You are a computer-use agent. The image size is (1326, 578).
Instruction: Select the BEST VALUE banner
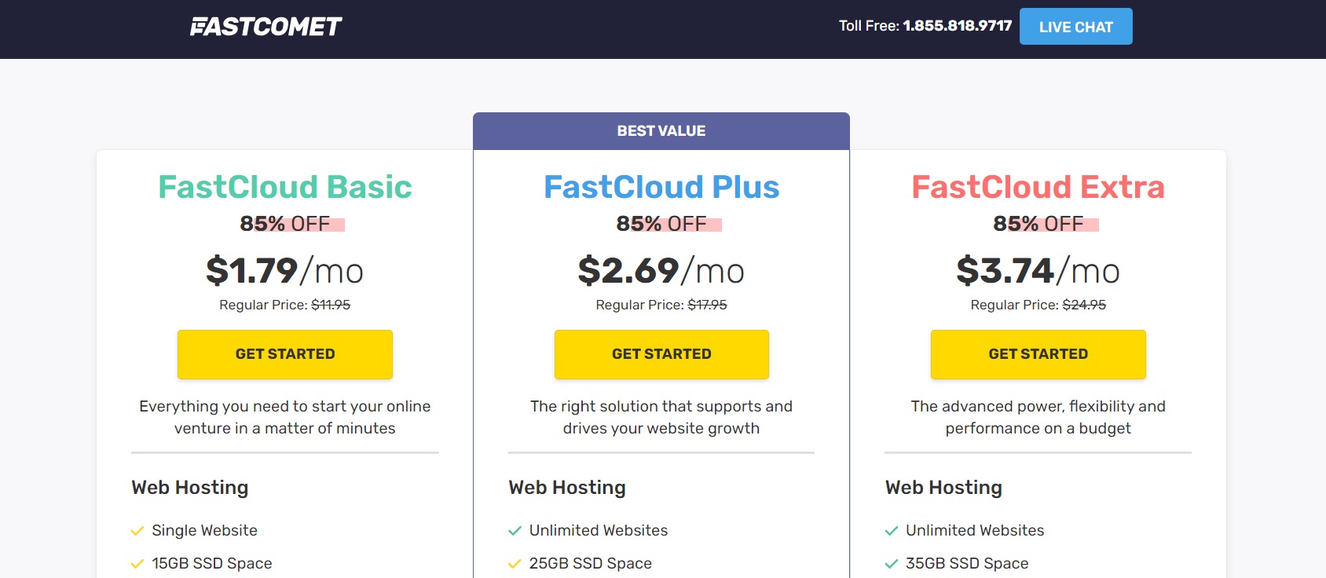(661, 130)
